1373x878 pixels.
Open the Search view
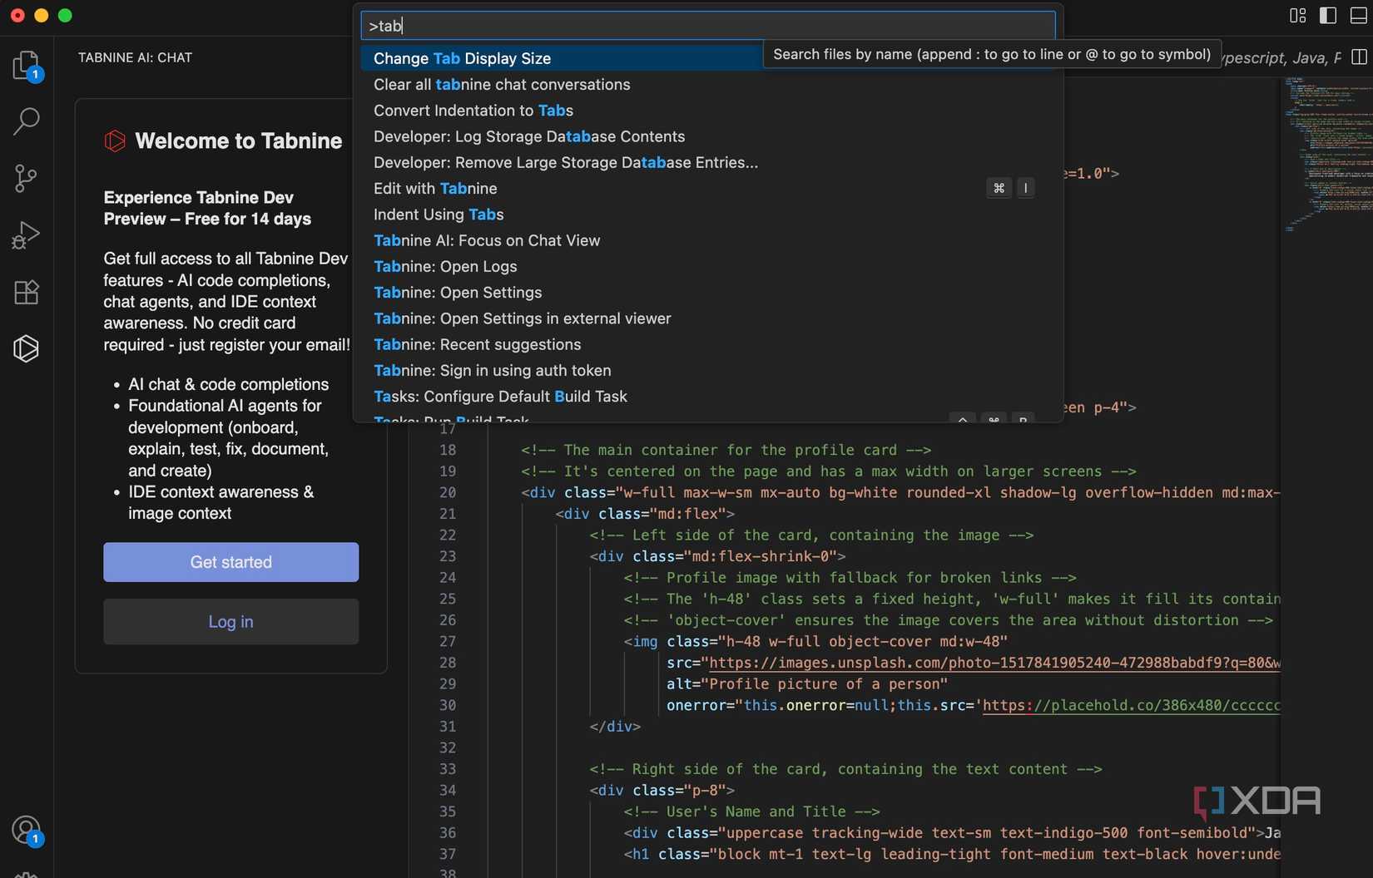(26, 121)
